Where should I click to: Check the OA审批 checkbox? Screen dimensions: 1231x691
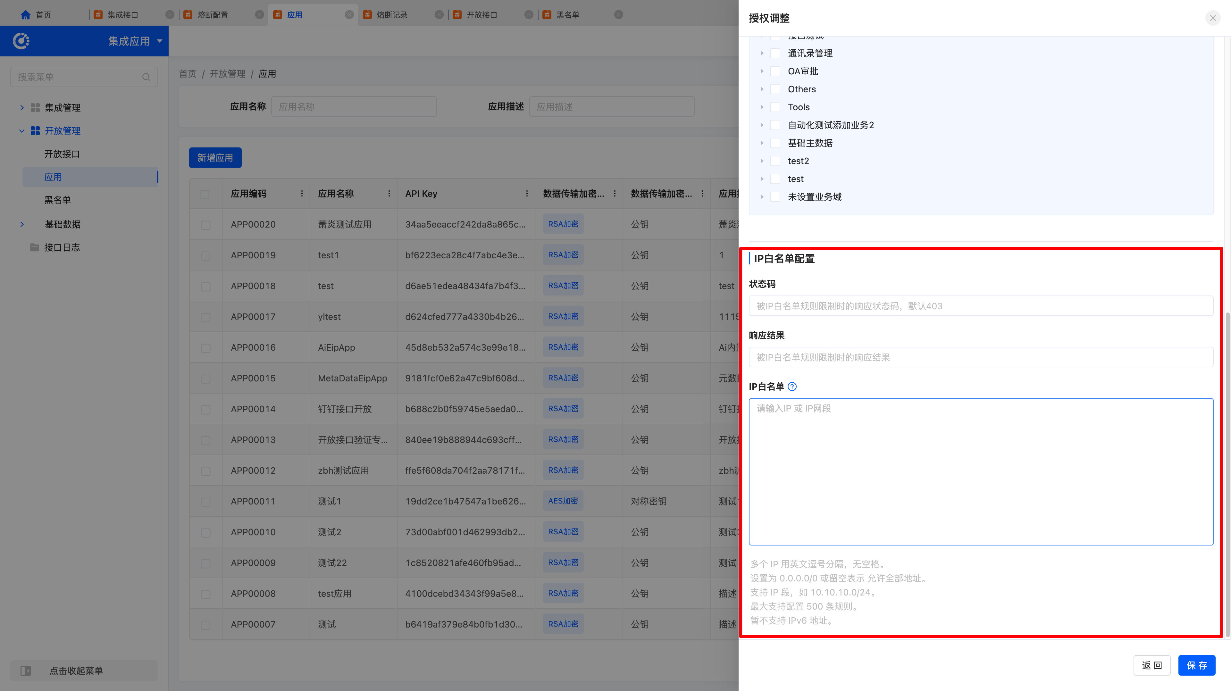tap(775, 71)
